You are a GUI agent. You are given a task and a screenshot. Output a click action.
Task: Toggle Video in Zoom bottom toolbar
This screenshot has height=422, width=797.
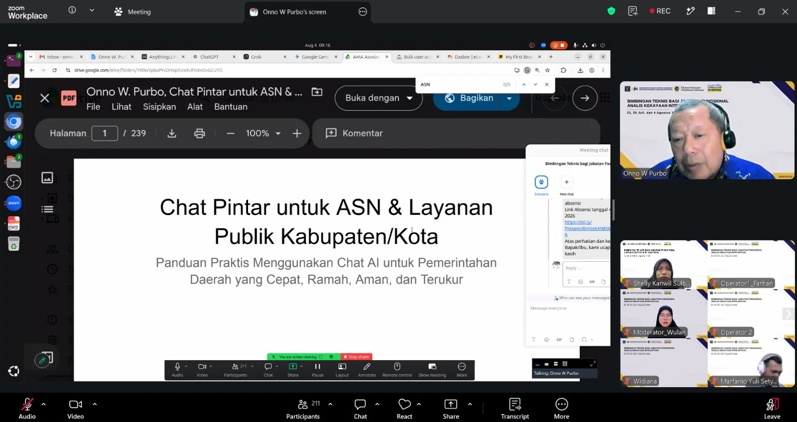coord(76,408)
